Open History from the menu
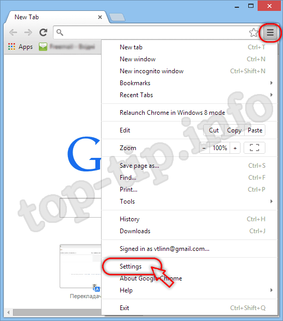The image size is (283, 321). (189, 219)
